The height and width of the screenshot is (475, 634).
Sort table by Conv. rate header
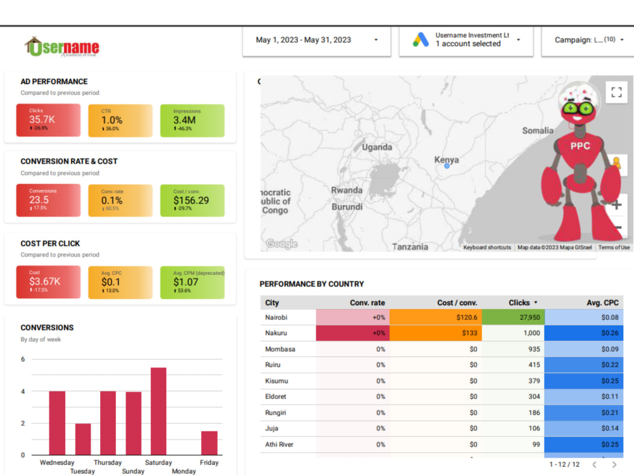(367, 303)
